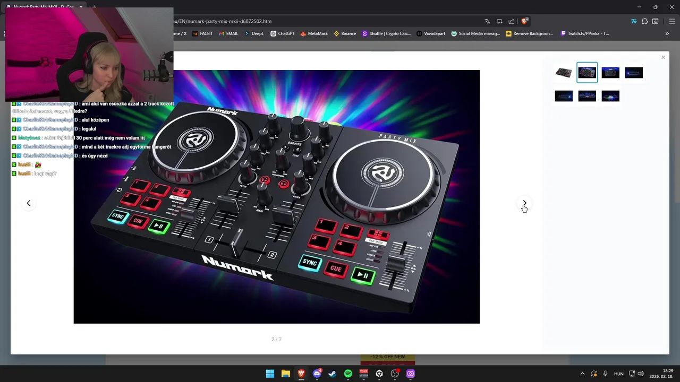Select the third gallery thumbnail

(610, 73)
